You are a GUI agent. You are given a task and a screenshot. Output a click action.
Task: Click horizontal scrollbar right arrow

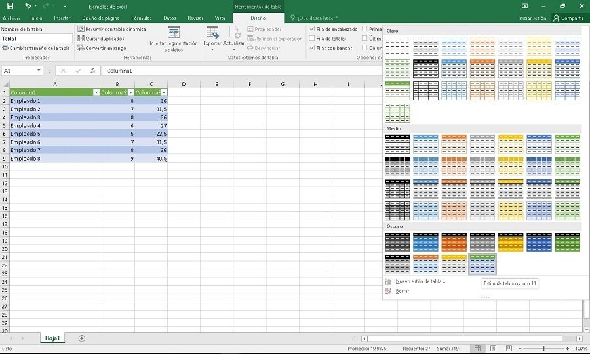580,338
